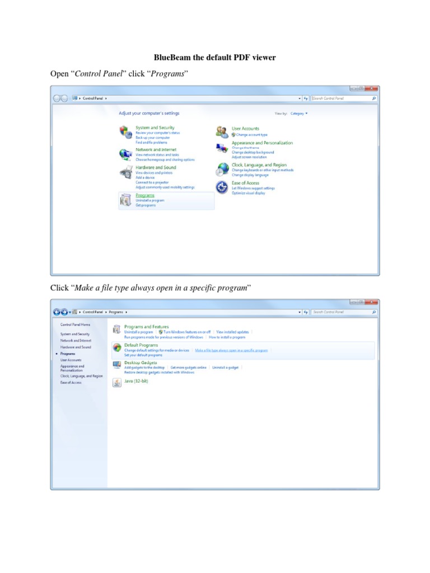Click the Java coffee cup icon
Viewport: 430px width, 573px height.
(x=117, y=383)
